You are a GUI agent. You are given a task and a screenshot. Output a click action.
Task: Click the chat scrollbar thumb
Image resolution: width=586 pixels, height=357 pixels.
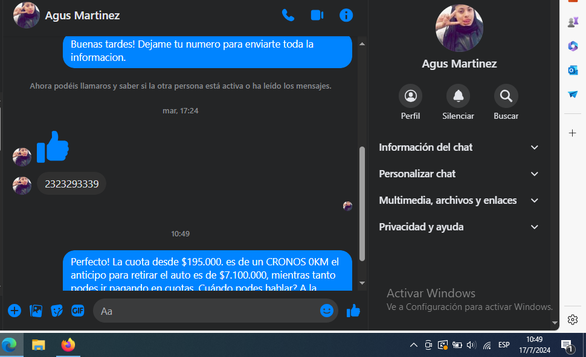click(362, 204)
